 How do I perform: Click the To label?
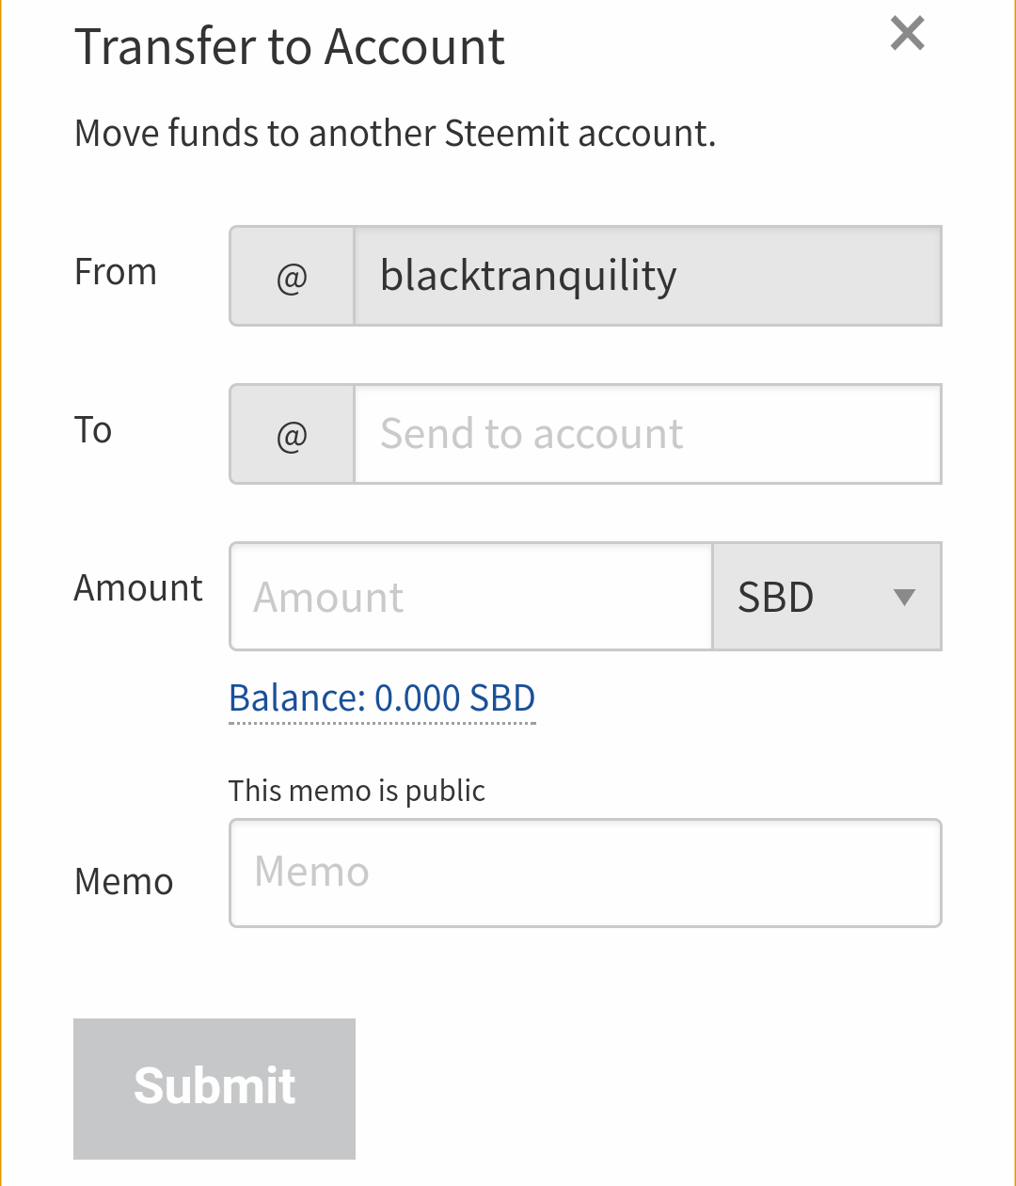pos(92,430)
